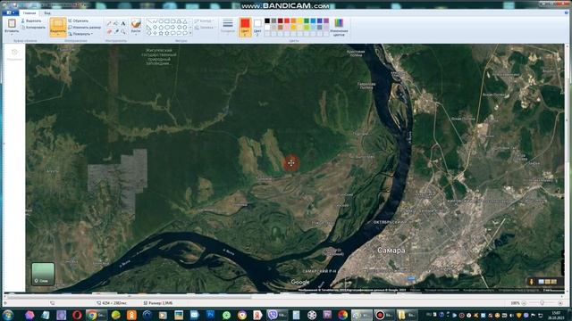Select the Pencil tool
The width and height of the screenshot is (572, 321).
point(109,24)
